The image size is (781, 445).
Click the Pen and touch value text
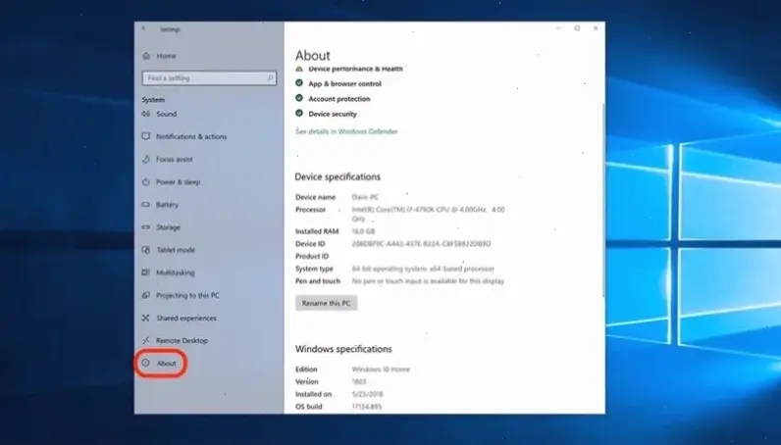coord(428,281)
